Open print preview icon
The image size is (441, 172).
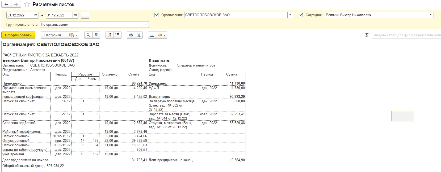(139, 35)
